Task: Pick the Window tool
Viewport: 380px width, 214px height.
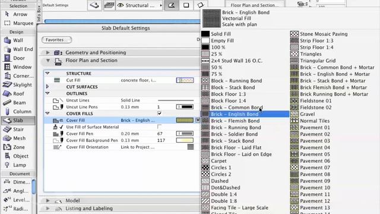Action: click(18, 67)
